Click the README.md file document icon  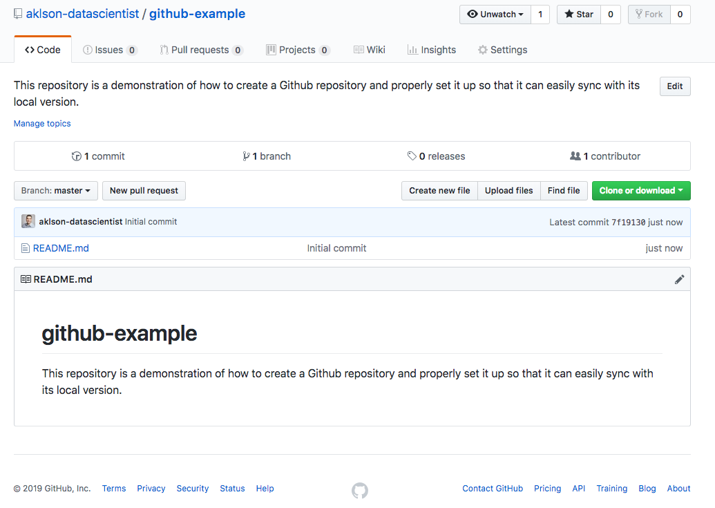(x=26, y=249)
